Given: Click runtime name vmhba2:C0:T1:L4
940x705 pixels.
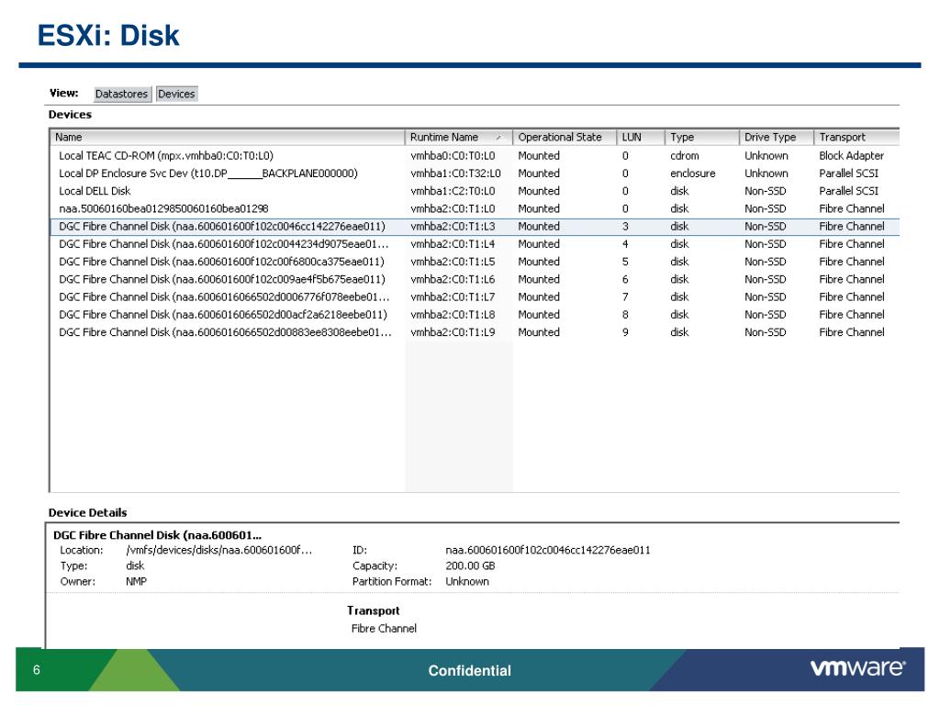Looking at the screenshot, I should [453, 244].
